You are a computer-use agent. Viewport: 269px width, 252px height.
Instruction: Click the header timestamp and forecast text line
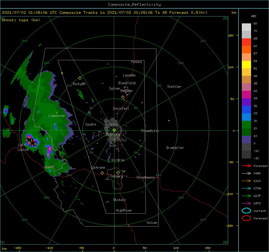[x=105, y=13]
